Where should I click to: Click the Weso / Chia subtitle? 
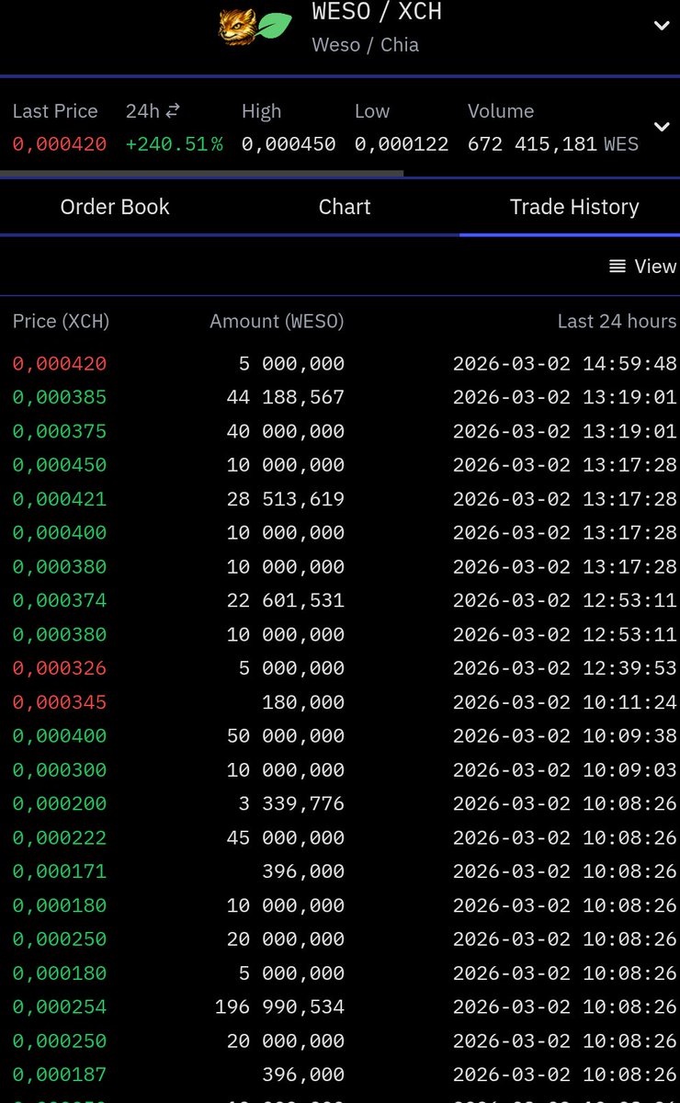click(365, 44)
